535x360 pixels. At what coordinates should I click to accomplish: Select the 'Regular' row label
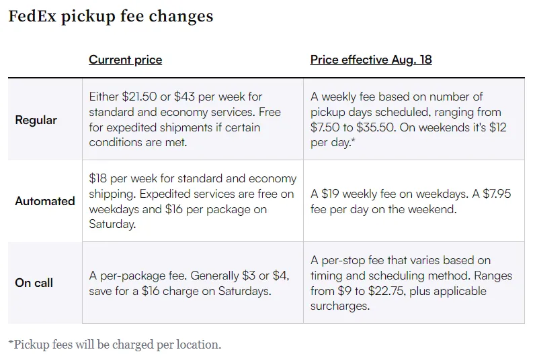tap(36, 120)
